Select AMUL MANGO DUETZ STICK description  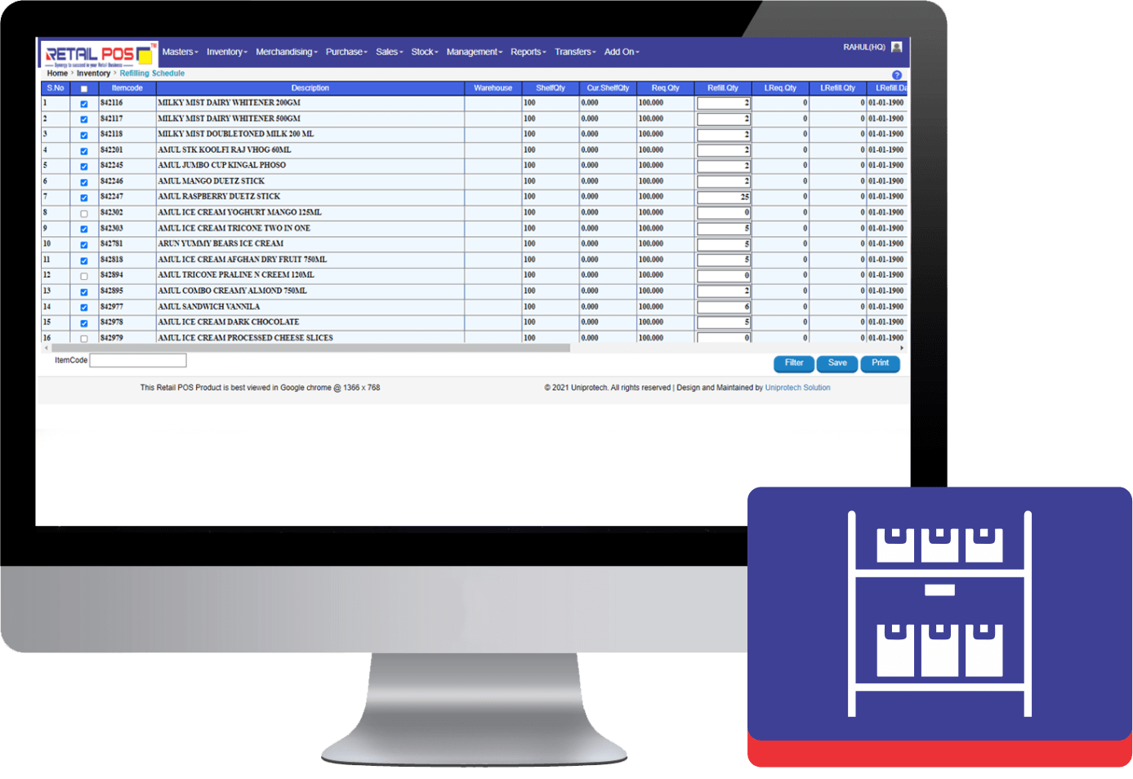click(x=212, y=181)
